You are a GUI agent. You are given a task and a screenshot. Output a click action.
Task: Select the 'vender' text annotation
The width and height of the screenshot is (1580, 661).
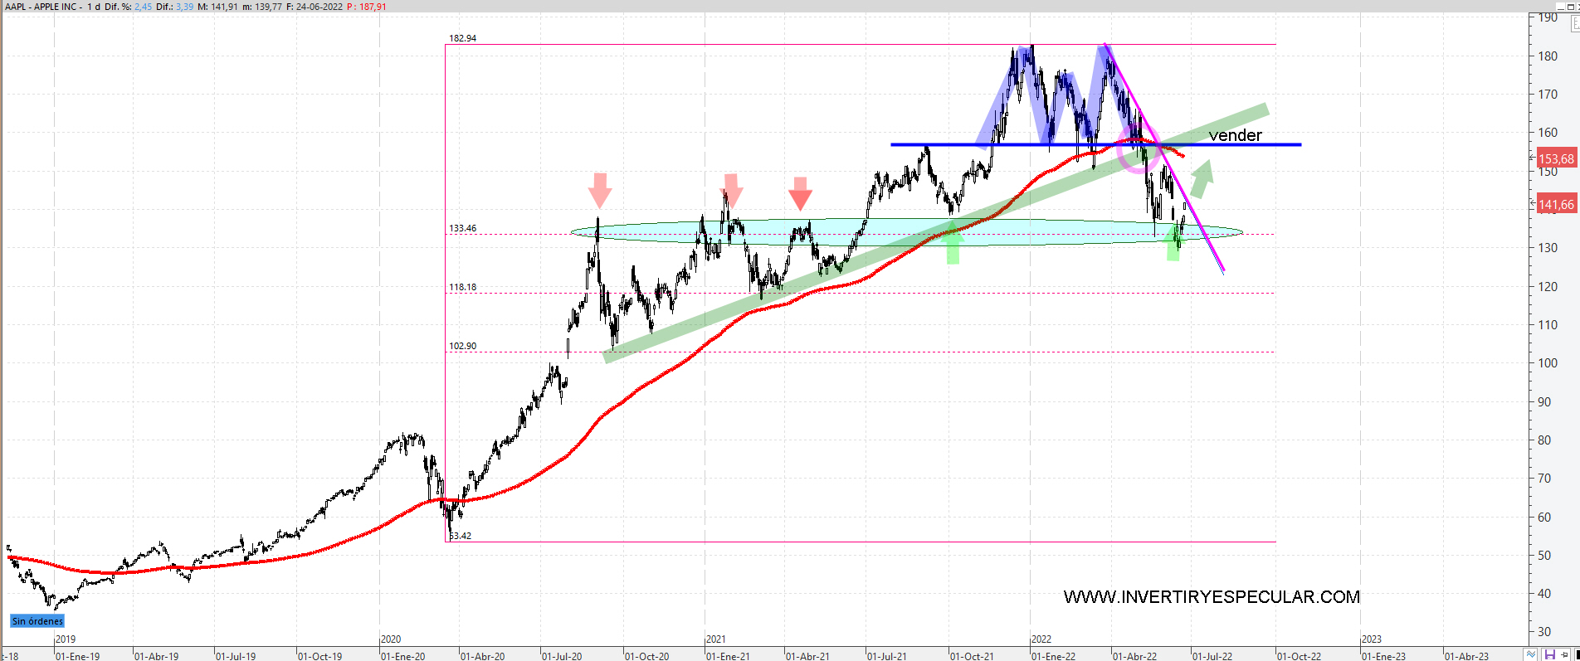point(1235,135)
